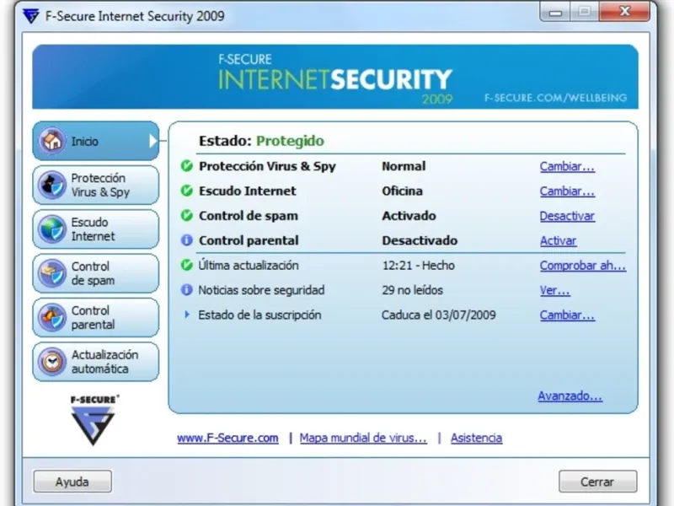Click the Escudo Internet globe icon
This screenshot has height=506, width=674.
coord(52,229)
